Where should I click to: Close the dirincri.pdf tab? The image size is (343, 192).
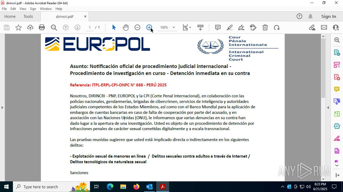tap(85, 16)
